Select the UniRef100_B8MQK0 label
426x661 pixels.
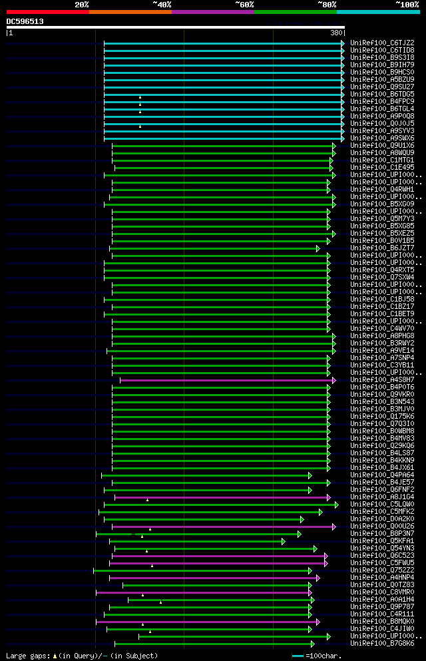tap(382, 621)
